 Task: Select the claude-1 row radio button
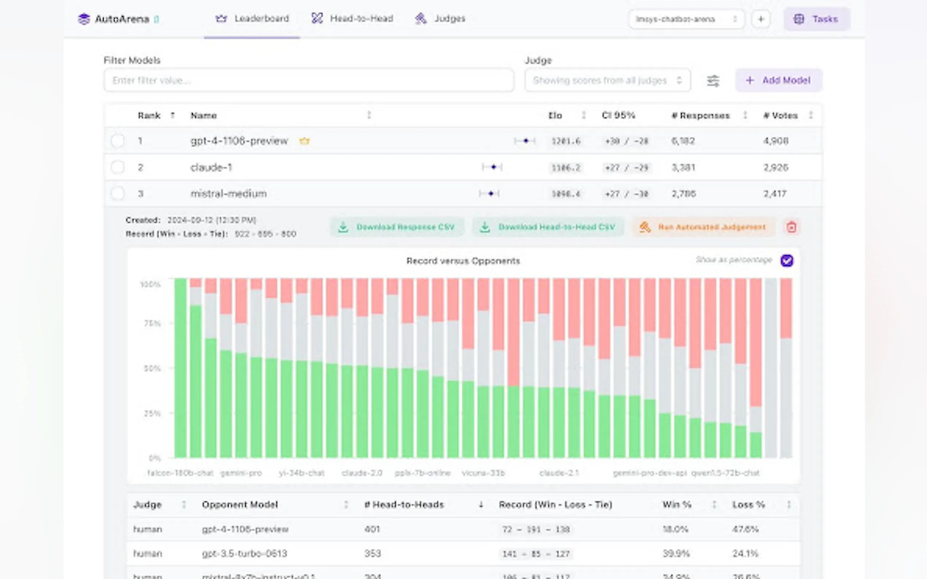pyautogui.click(x=118, y=167)
